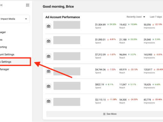The height and width of the screenshot is (122, 163).
Task: Open the Impact Media account dropdown
Action: pyautogui.click(x=15, y=19)
